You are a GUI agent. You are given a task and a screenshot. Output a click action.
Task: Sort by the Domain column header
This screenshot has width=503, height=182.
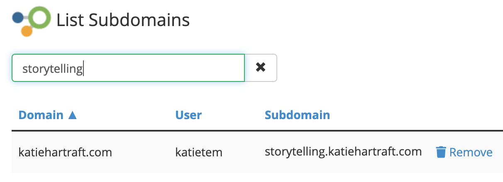41,115
